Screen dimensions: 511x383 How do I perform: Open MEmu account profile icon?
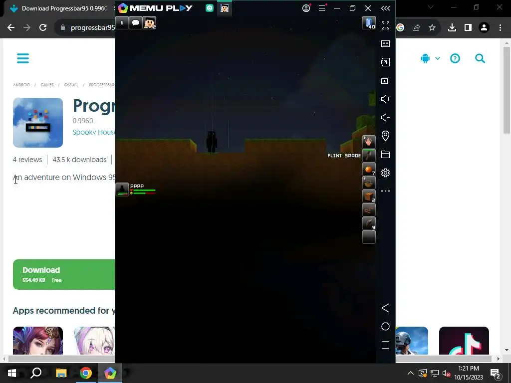(x=306, y=8)
